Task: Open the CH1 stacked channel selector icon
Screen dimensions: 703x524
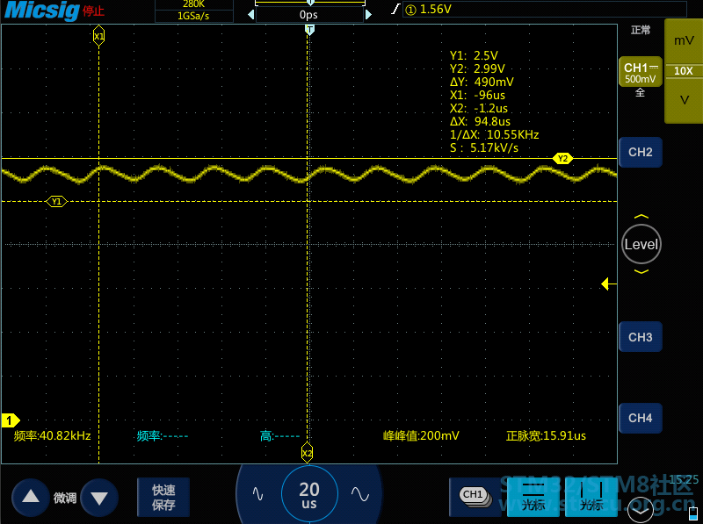Action: click(475, 497)
